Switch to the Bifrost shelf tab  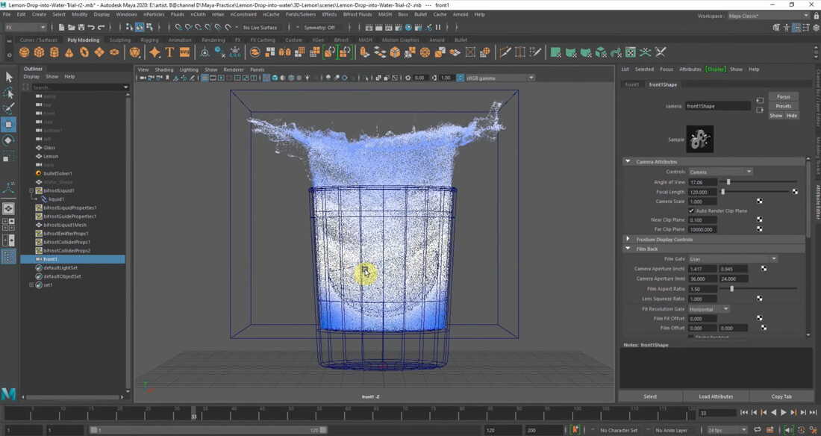pyautogui.click(x=341, y=40)
